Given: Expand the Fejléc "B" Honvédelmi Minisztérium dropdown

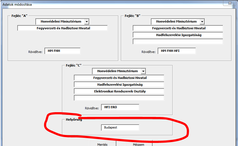Looking at the screenshot, I should 202,21.
